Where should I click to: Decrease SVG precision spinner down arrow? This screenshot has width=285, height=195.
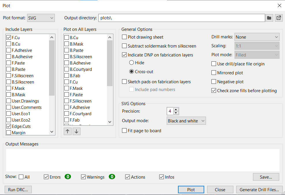point(176,113)
